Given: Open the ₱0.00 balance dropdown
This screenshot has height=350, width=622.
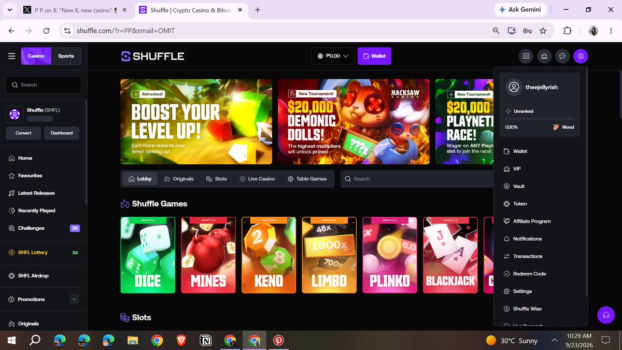Looking at the screenshot, I should tap(333, 56).
